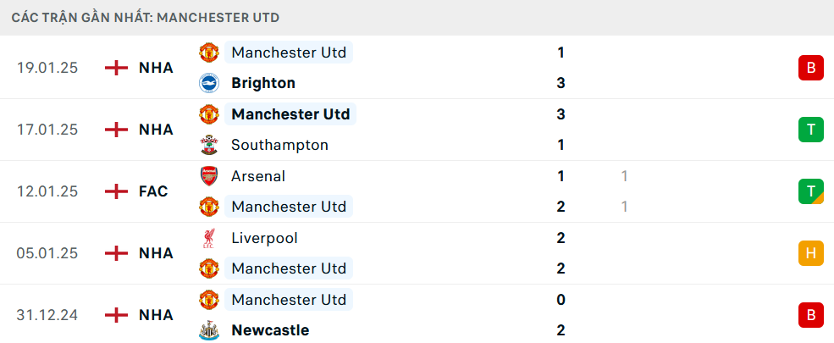834x343 pixels.
Task: Click the red B badge for Brighton match
Action: click(x=810, y=68)
